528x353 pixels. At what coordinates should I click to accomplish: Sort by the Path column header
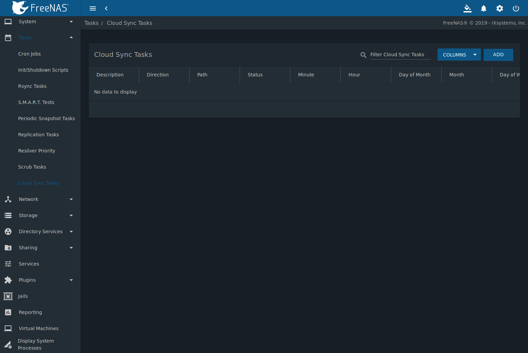pos(202,75)
